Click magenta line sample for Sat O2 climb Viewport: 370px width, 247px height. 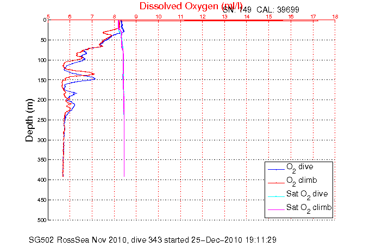pyautogui.click(x=276, y=209)
